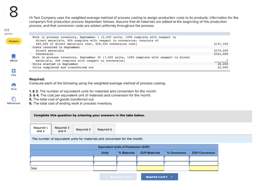Viewport: 262px width, 190px height.
Task: Click first row Units input cell
Action: coord(105,159)
